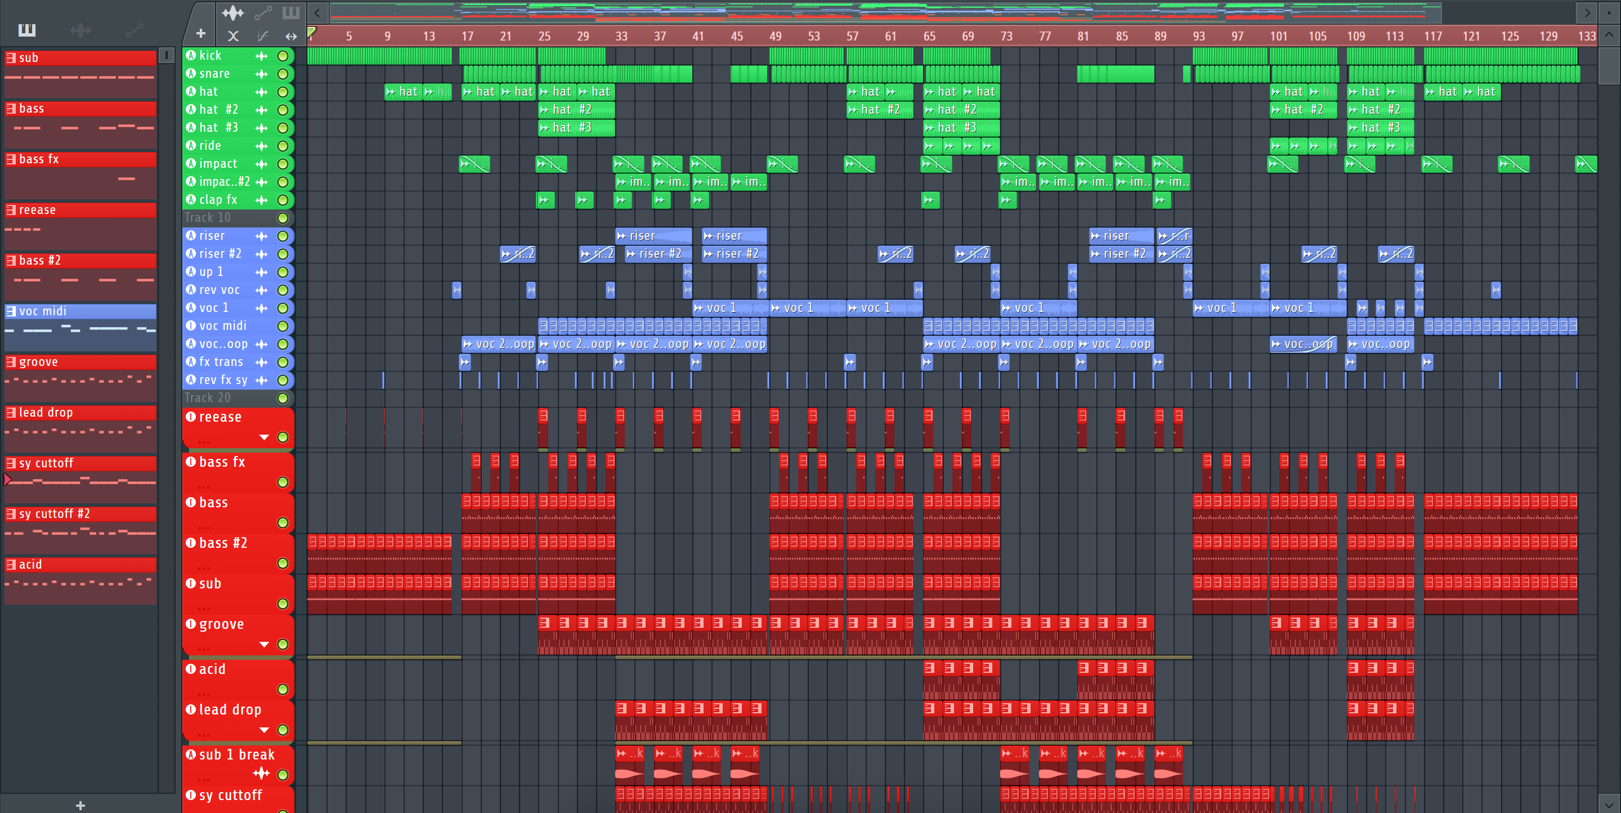Click pattern icon beside voc midi in picker
Screen dimensions: 1621x813
(x=11, y=311)
